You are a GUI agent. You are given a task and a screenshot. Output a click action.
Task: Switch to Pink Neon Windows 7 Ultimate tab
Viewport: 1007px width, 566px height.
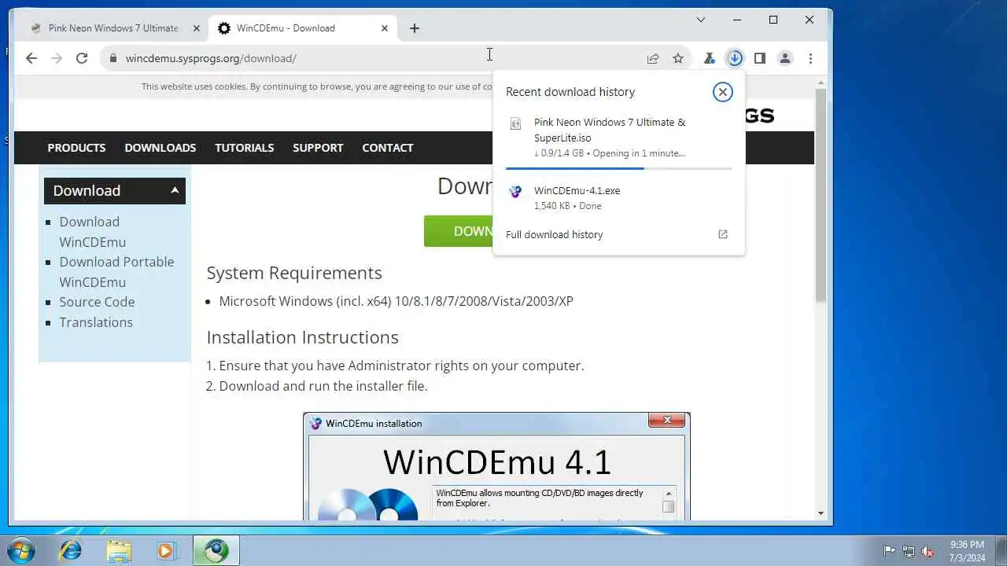113,28
